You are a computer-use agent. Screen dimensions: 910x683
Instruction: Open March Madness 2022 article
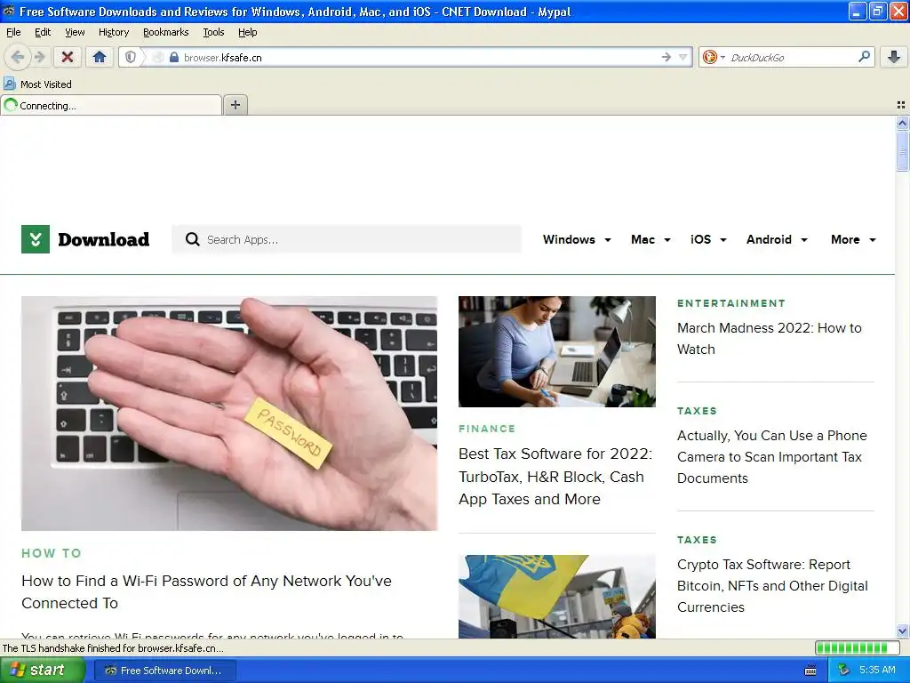coord(769,339)
